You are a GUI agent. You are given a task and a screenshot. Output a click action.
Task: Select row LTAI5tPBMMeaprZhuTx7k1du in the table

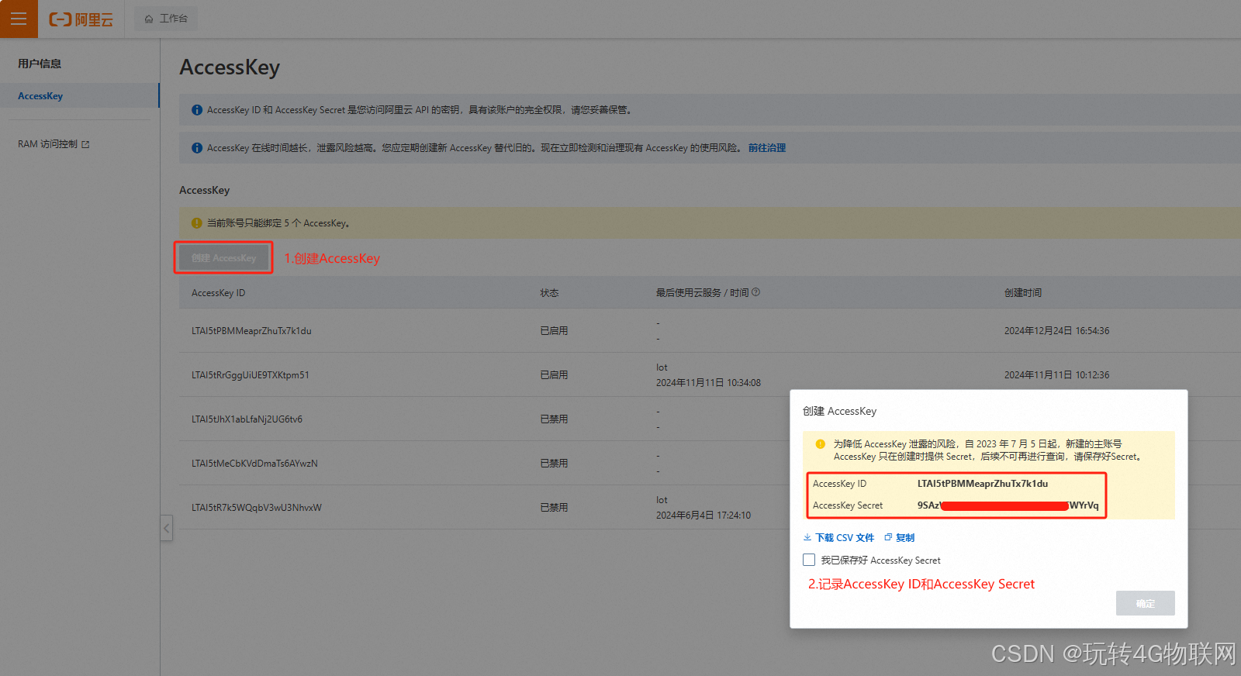[x=710, y=331]
